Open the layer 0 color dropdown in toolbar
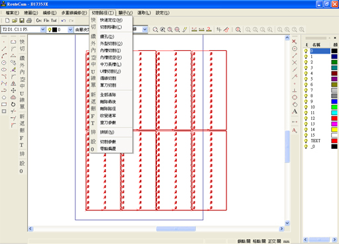 (70, 30)
